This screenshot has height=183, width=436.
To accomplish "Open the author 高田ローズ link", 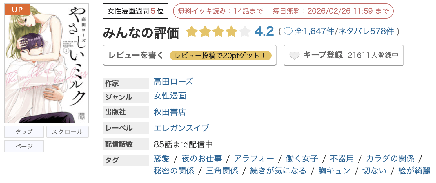I will 173,82.
